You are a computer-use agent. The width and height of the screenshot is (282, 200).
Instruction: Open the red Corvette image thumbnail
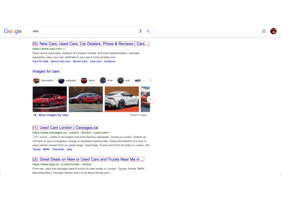(x=50, y=99)
